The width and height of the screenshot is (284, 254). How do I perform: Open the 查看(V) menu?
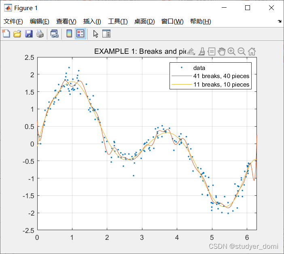[66, 21]
